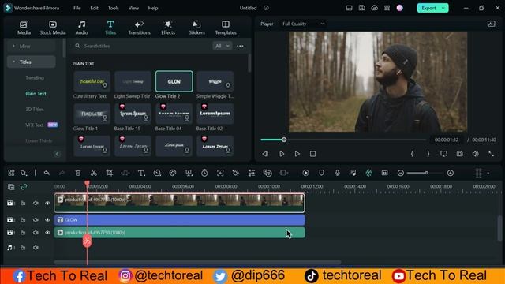
Task: Select the 3D Titles category
Action: (35, 109)
